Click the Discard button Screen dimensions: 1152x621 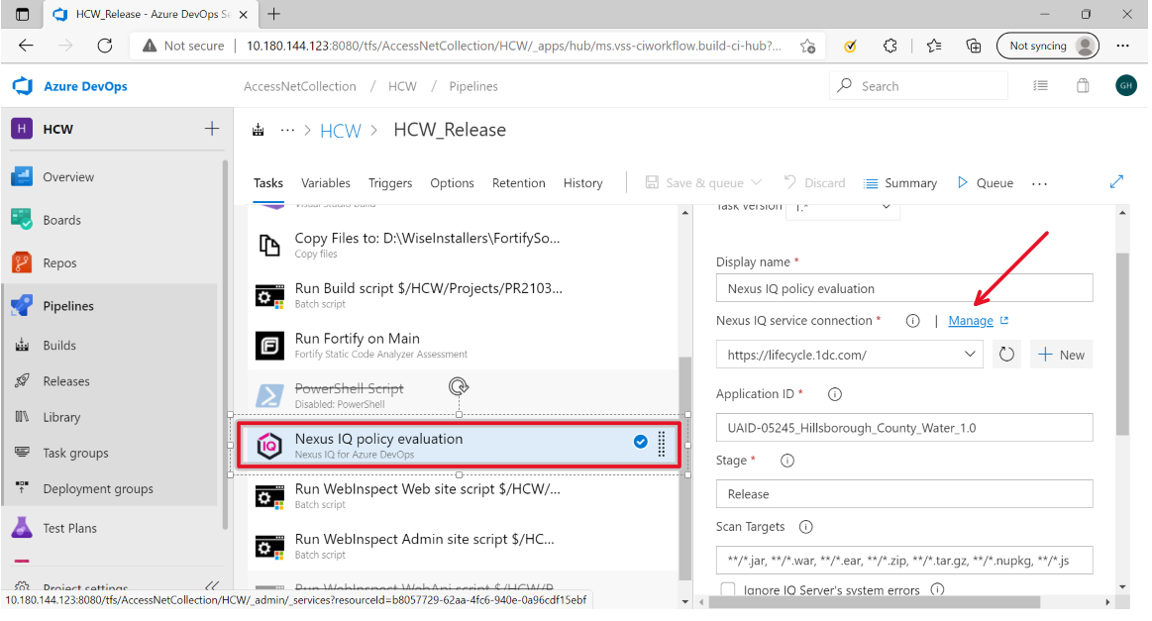coord(815,183)
